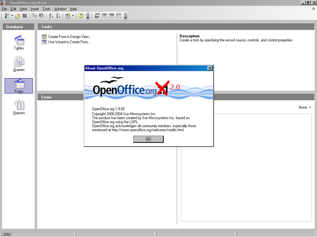317x237 pixels.
Task: Click the New Form toolbar icon
Action: [x=67, y=16]
